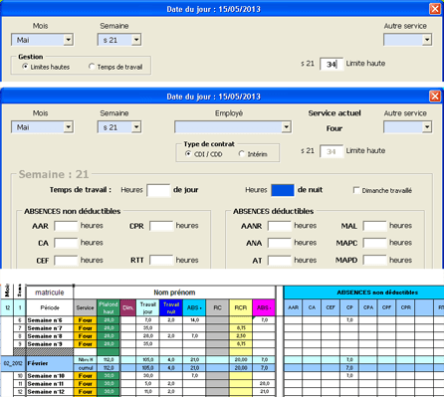
Task: Click the '2,50' RCR value in Semaine n°8 row
Action: tap(241, 336)
